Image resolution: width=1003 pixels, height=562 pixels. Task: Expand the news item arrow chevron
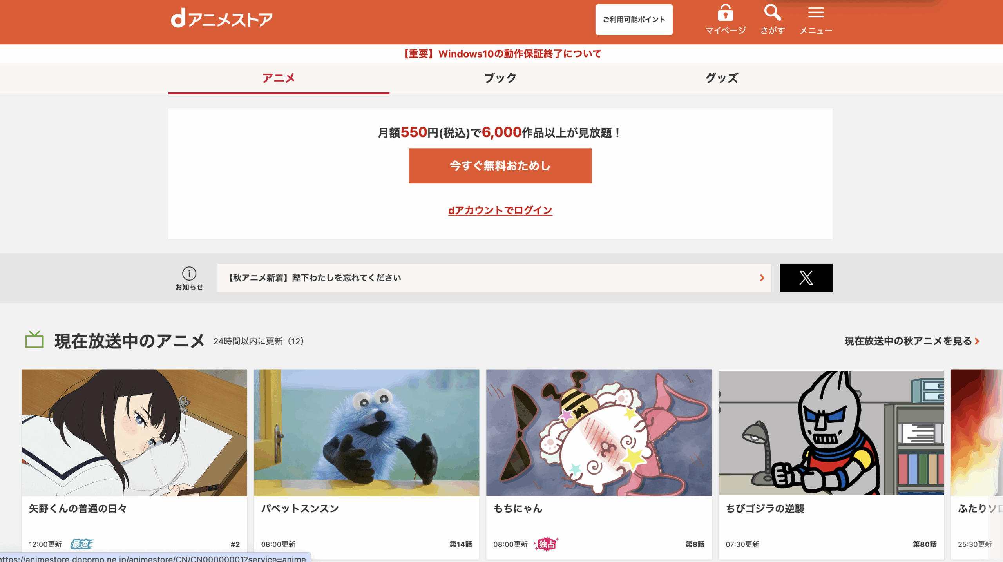762,278
